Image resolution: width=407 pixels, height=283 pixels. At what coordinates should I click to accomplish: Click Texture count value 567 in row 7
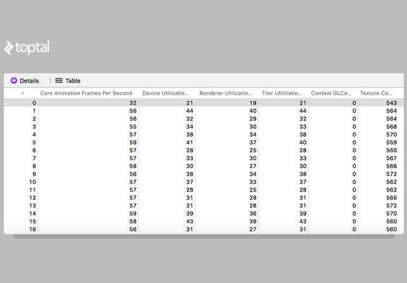[392, 158]
